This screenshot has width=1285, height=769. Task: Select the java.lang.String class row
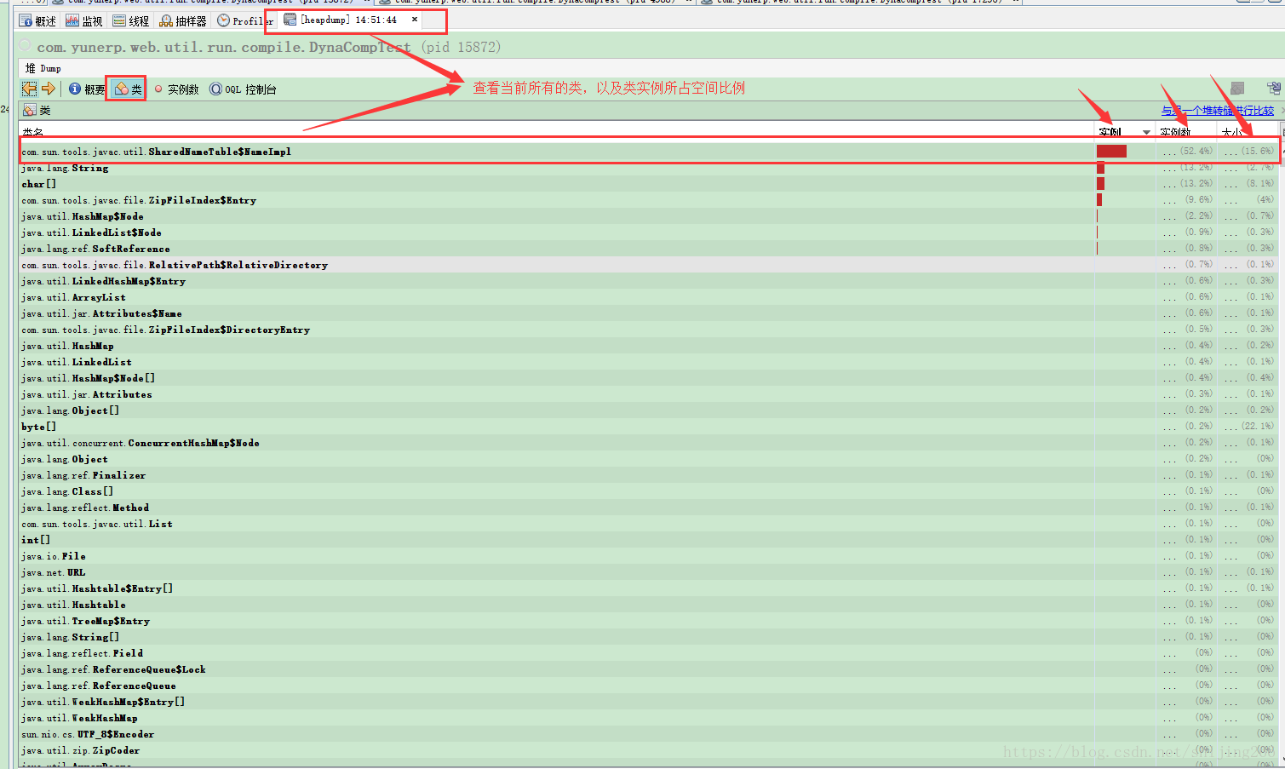point(650,168)
